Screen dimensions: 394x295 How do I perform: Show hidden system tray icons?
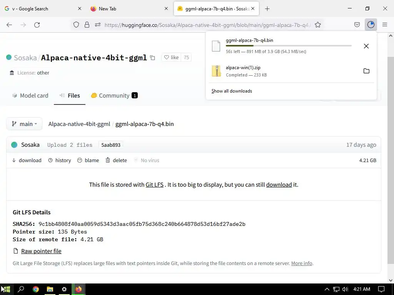point(327,289)
